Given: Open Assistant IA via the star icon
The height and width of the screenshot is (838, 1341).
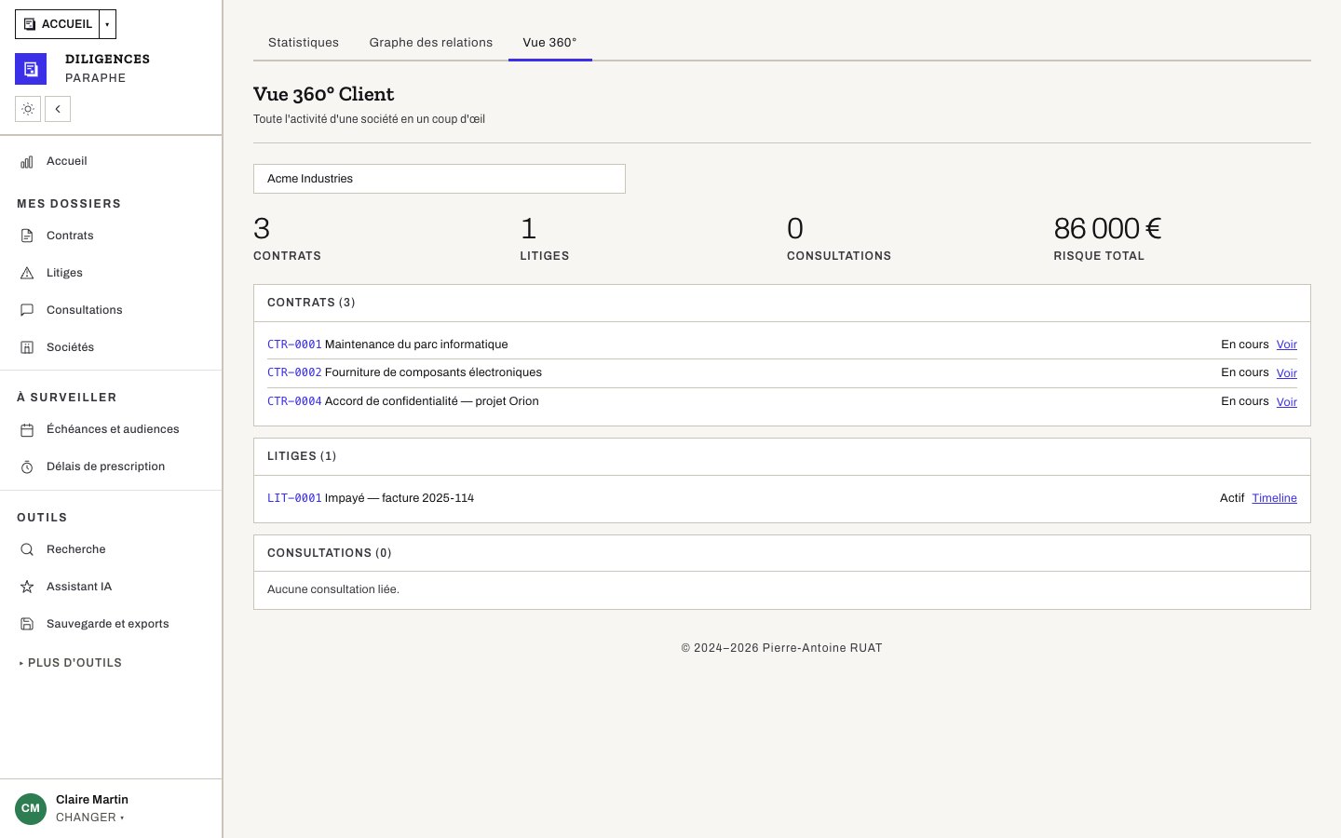Looking at the screenshot, I should click(27, 587).
